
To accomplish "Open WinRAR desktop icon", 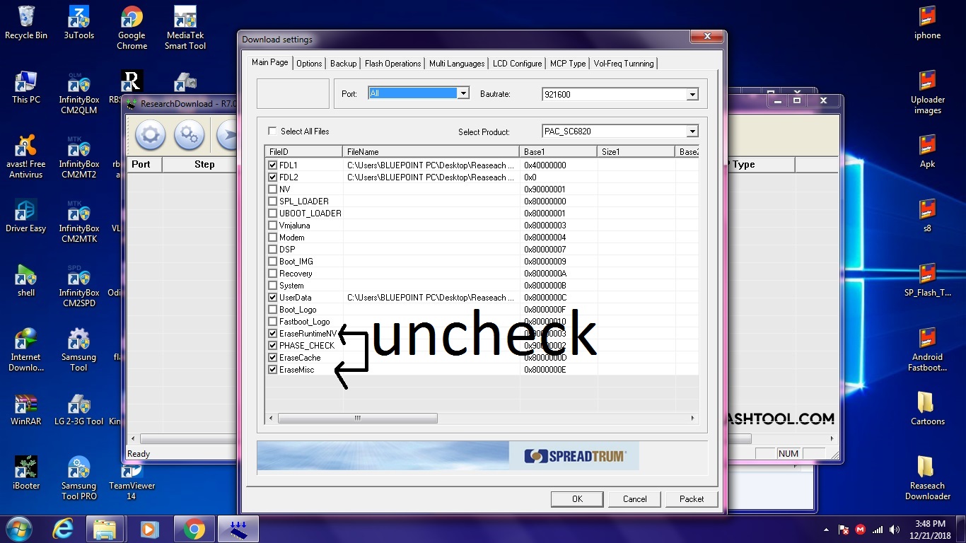I will [26, 409].
